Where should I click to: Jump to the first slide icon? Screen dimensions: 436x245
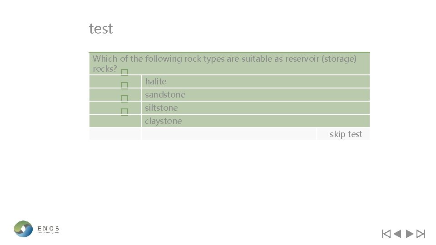[386, 234]
